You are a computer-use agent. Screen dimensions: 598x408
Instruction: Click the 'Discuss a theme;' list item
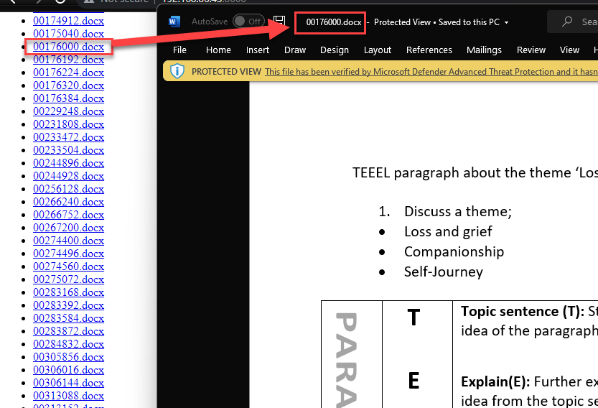click(x=458, y=211)
